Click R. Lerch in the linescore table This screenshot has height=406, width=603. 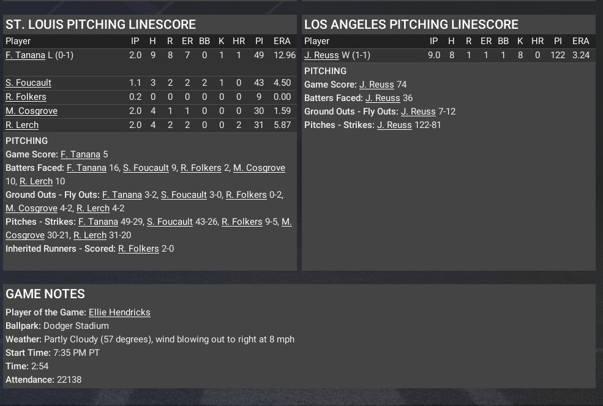click(x=22, y=125)
